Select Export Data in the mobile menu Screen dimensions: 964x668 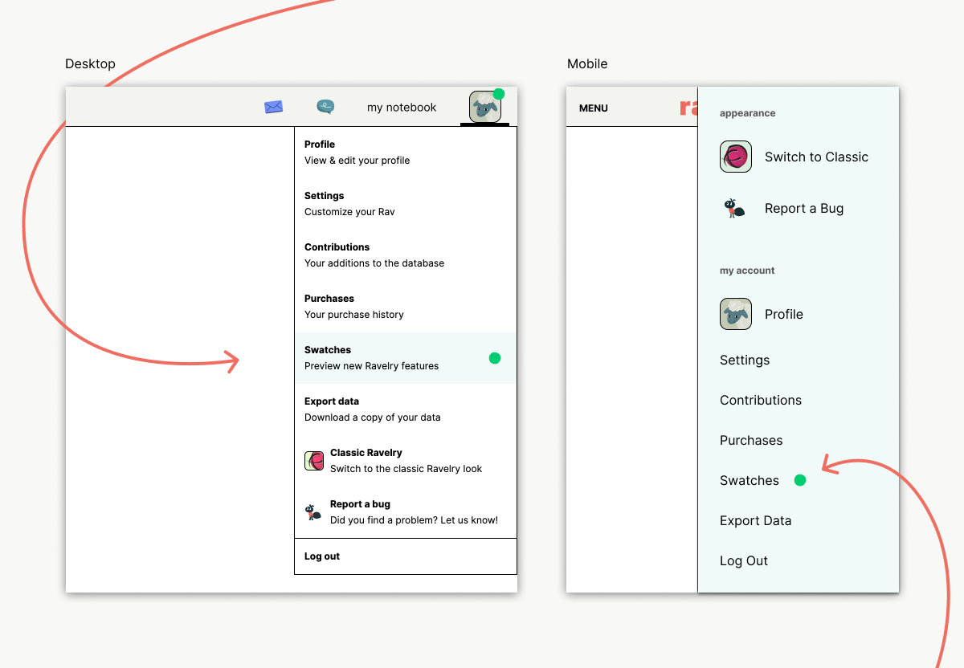pyautogui.click(x=755, y=520)
